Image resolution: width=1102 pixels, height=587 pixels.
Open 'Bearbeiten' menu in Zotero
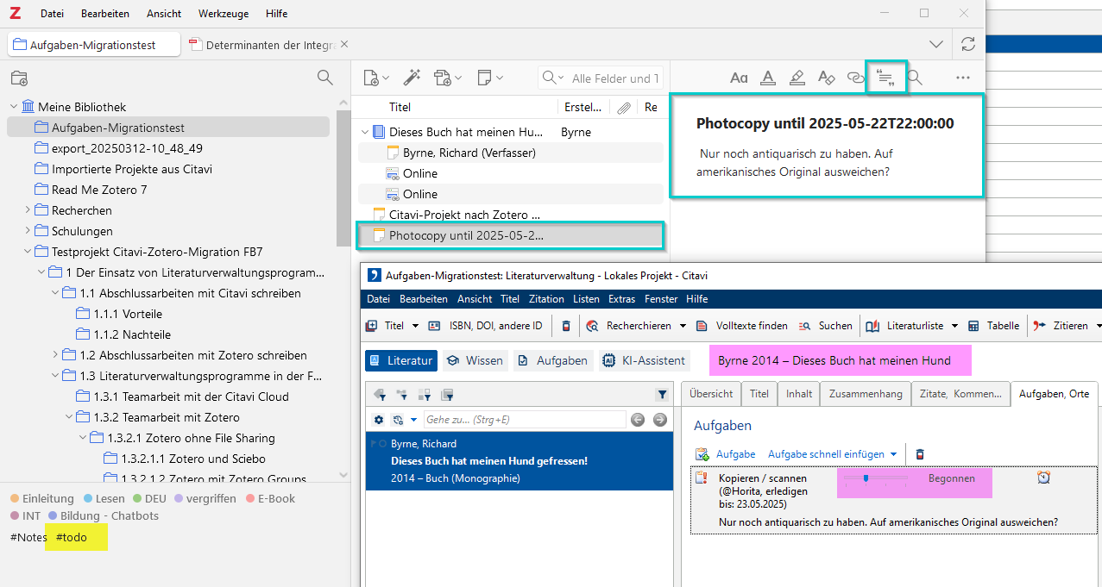coord(105,14)
